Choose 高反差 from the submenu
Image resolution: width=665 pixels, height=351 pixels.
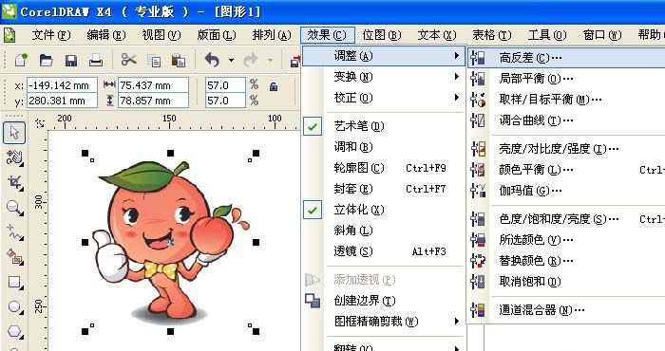[x=566, y=58]
